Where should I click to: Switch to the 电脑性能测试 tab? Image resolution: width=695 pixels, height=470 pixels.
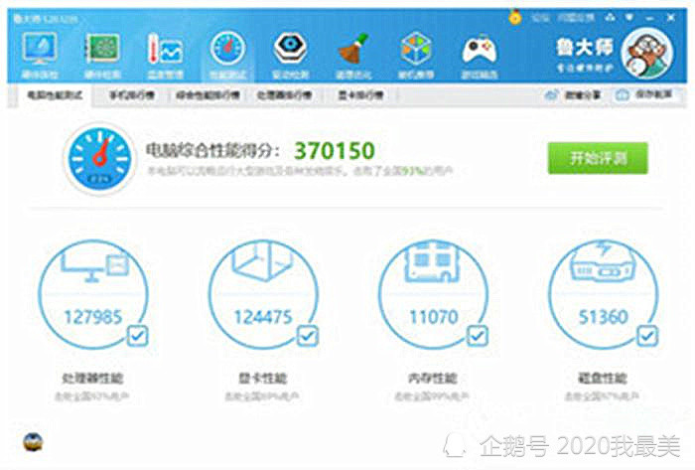[x=55, y=94]
